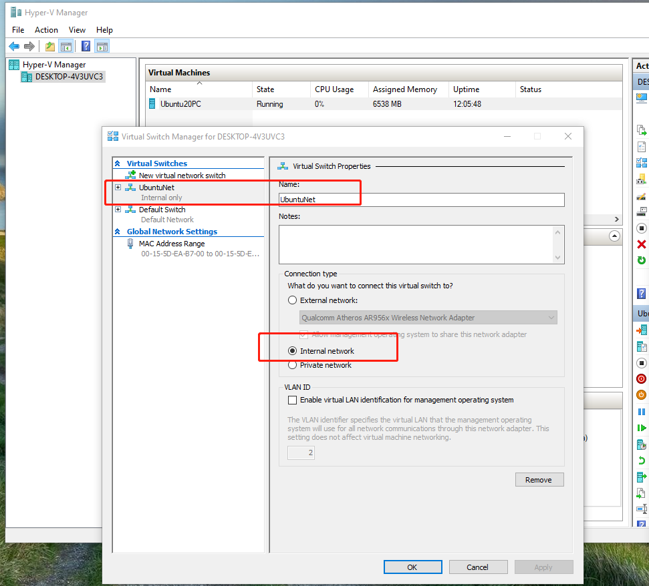The width and height of the screenshot is (649, 586).
Task: Select the Ubuntu20PC virtual machine row
Action: click(x=384, y=103)
